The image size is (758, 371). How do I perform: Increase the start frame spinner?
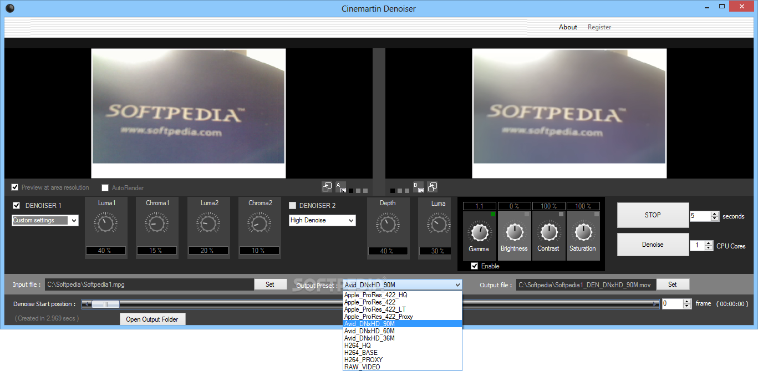[x=688, y=301]
